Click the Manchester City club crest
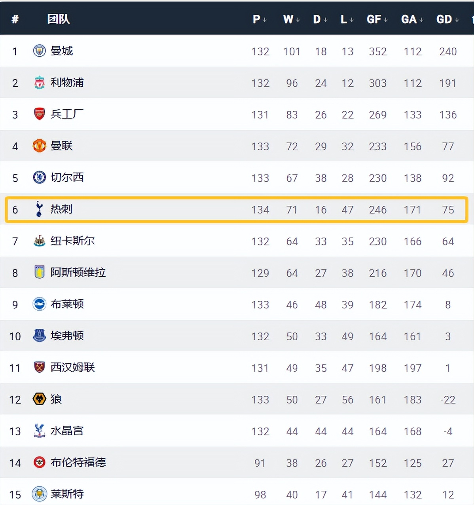474x505 pixels. pyautogui.click(x=39, y=51)
